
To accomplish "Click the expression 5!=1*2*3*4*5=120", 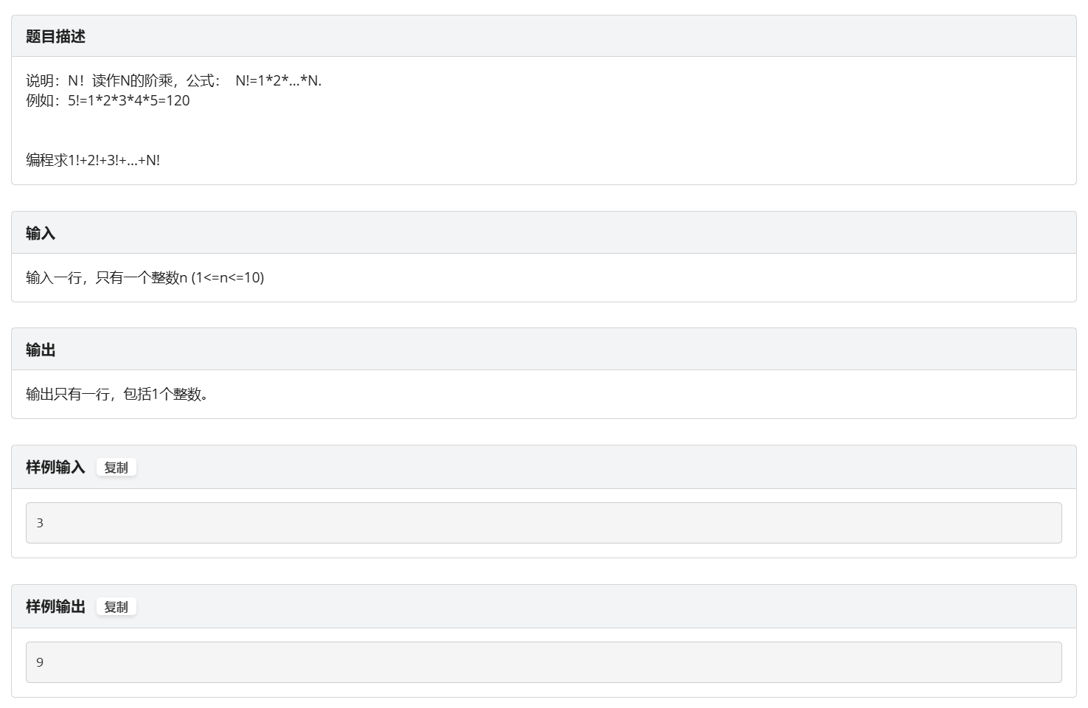I will (x=129, y=100).
